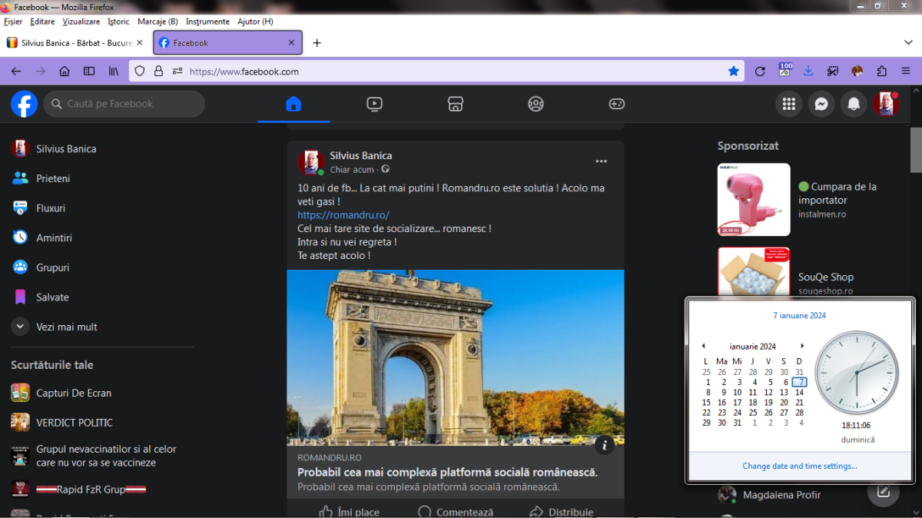The height and width of the screenshot is (518, 922).
Task: Click 'Change date and time settings...' link
Action: point(800,466)
